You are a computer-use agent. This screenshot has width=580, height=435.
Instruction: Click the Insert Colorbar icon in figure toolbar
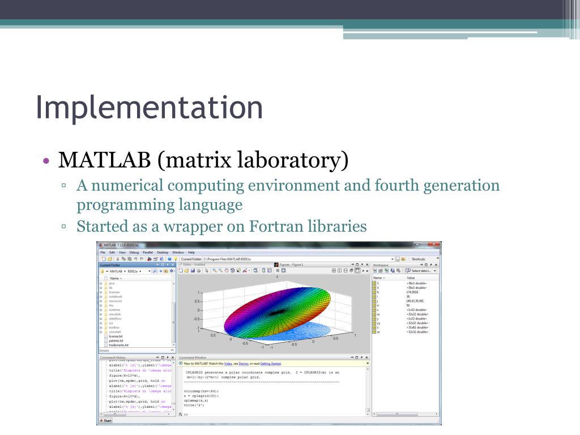coord(264,270)
